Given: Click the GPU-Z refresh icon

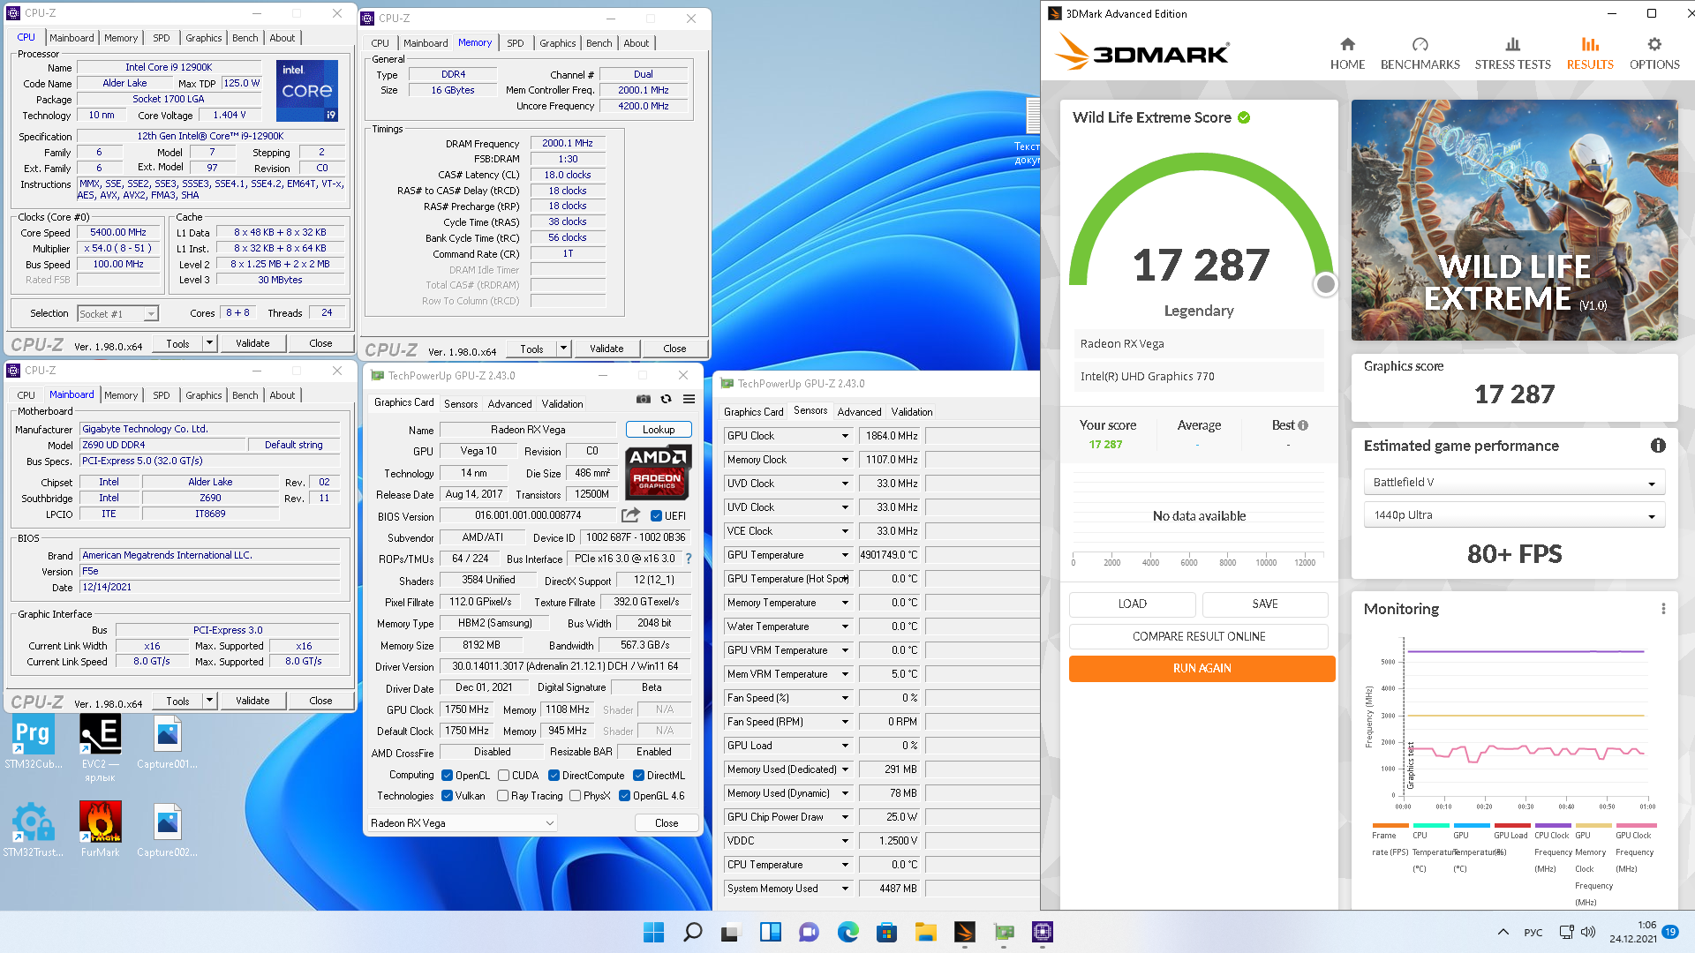Looking at the screenshot, I should 667,400.
